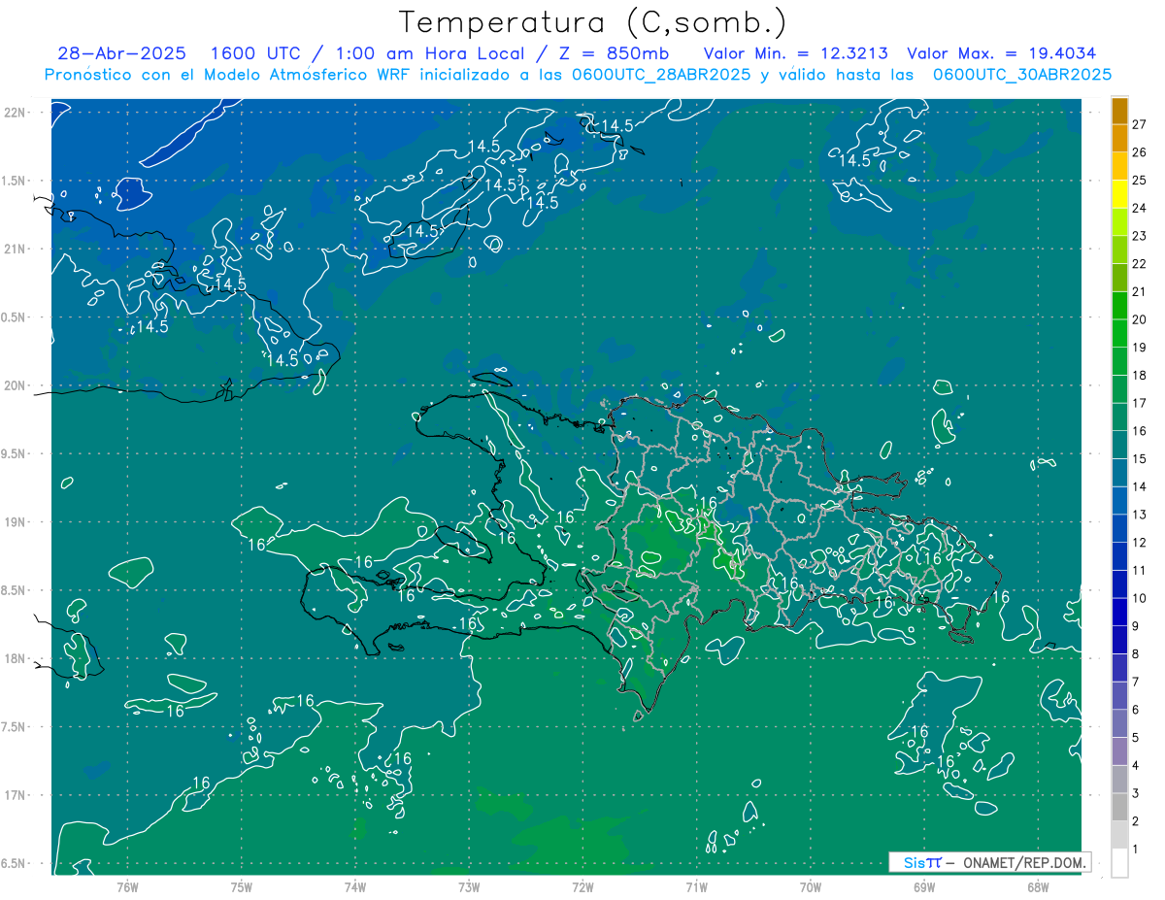Viewport: 1165px width, 900px height.
Task: Click the "69W" longitude label
Action: click(x=924, y=887)
